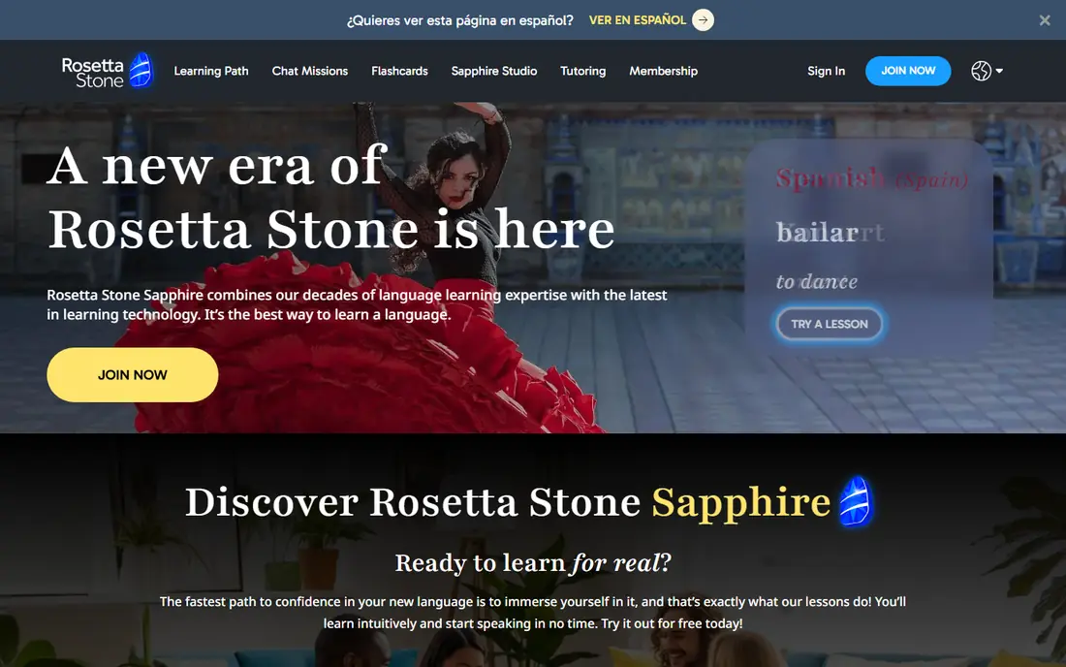Click the arrow icon beside VER EN ESPAÑOL
The image size is (1066, 667).
click(x=703, y=19)
